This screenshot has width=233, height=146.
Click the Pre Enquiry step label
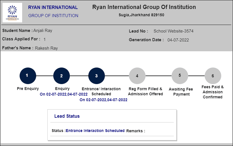coord(28,89)
